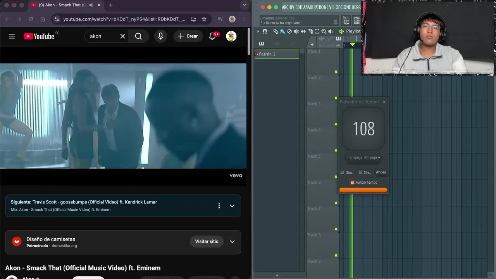Viewport: 496px width, 279px height.
Task: Go back in Chrome
Action: point(7,19)
